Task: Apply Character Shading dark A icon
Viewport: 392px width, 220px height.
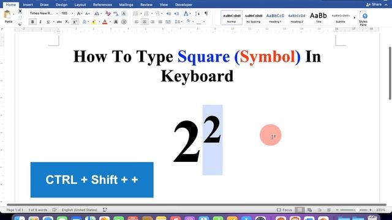Action: point(116,22)
